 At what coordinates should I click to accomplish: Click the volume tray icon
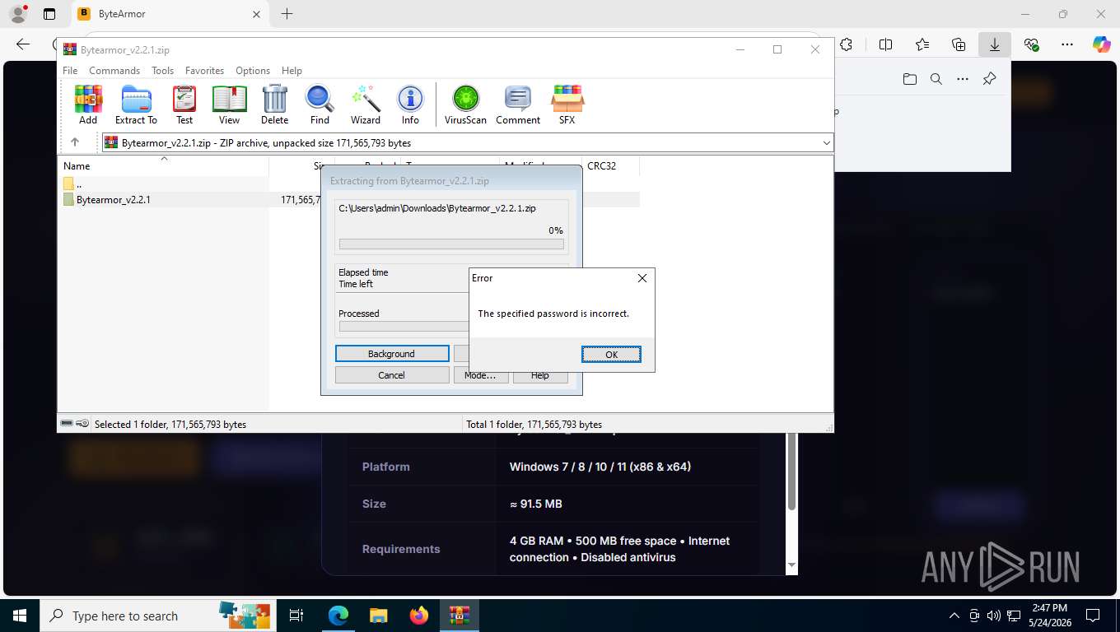(x=993, y=616)
